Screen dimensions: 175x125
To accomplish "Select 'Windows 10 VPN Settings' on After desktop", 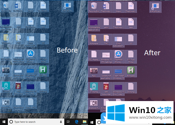I will pos(106,57).
